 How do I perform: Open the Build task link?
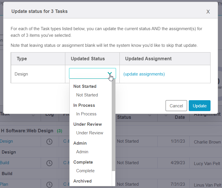5,163
